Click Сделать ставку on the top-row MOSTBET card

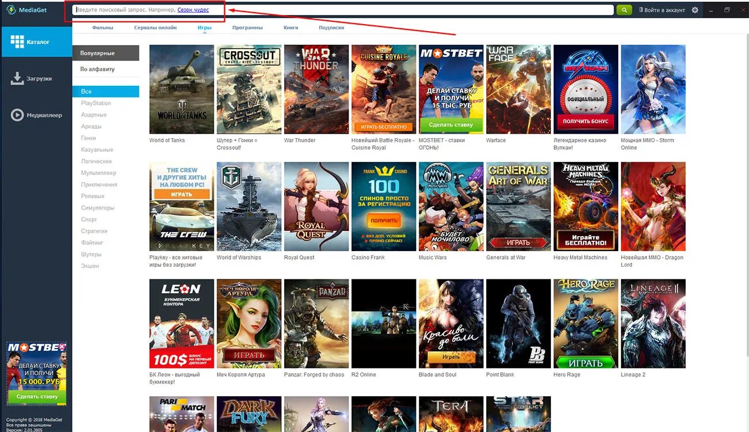(451, 124)
